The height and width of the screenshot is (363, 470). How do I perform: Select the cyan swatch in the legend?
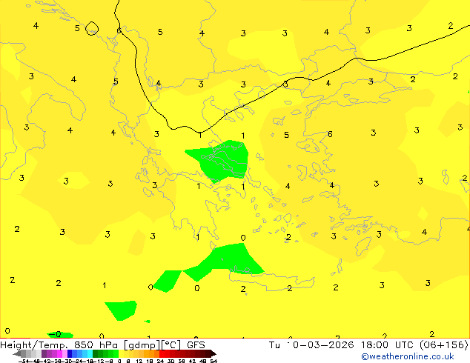90,353
